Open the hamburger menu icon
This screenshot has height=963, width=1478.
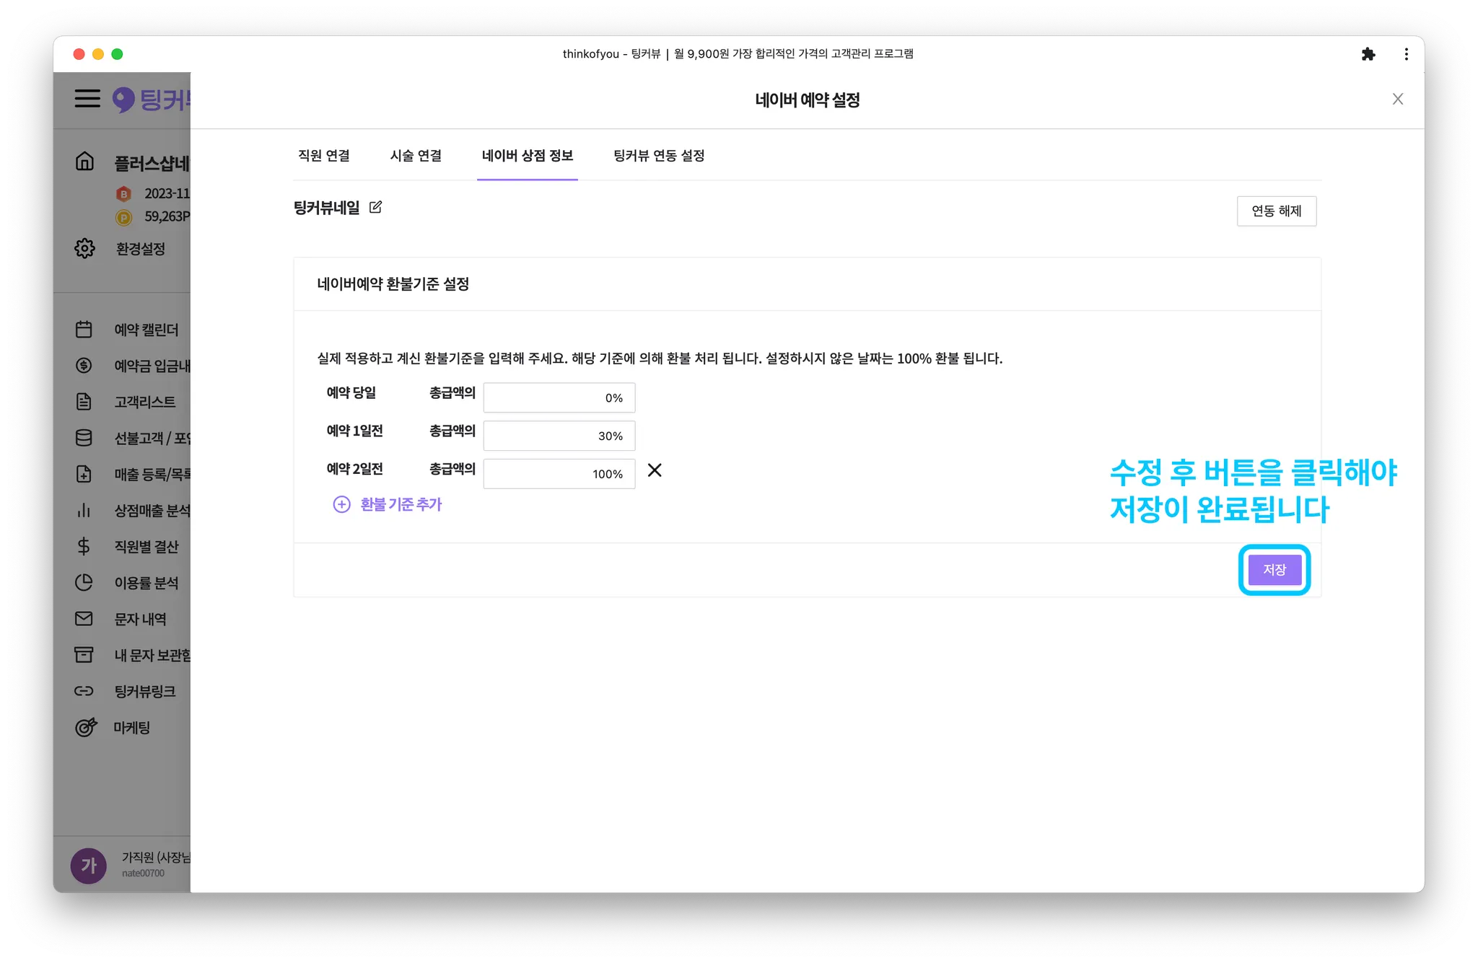(x=87, y=99)
